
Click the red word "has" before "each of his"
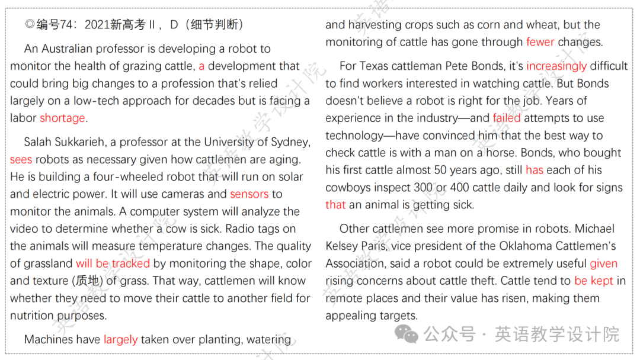click(x=535, y=170)
